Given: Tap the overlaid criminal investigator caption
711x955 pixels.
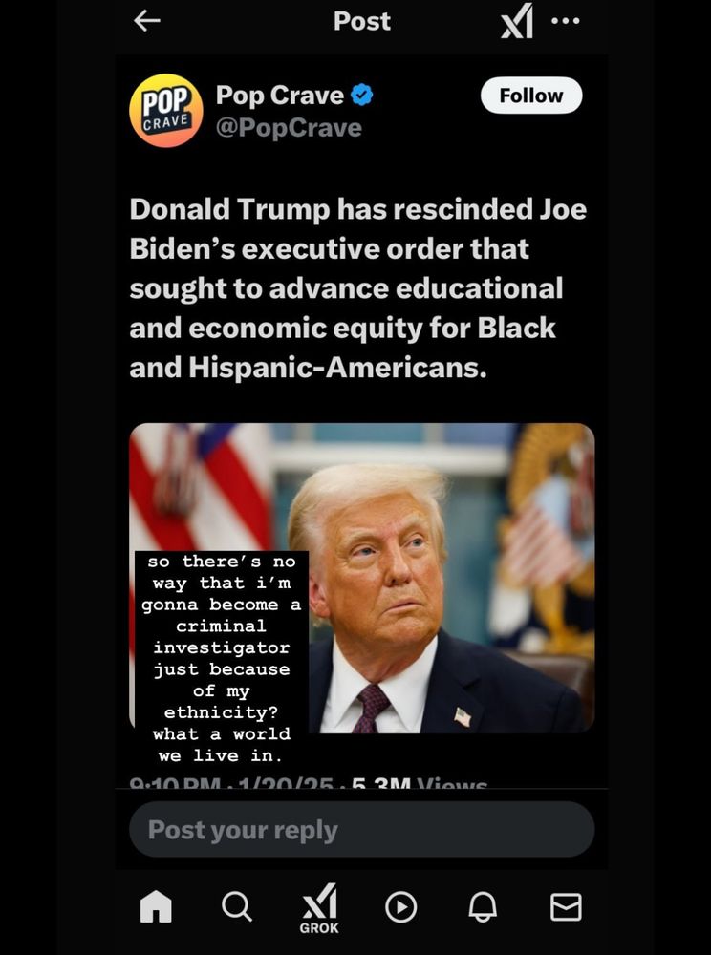Looking at the screenshot, I should 221,658.
